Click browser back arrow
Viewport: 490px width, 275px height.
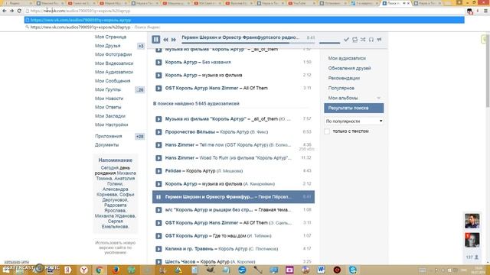[x=5, y=11]
